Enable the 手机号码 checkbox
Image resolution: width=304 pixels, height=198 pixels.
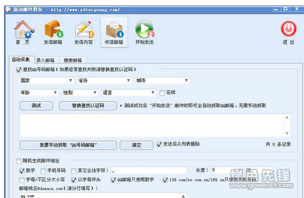pos(43,171)
